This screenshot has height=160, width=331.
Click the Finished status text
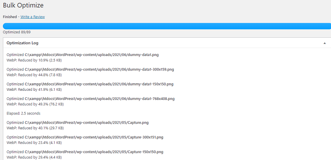(x=10, y=17)
